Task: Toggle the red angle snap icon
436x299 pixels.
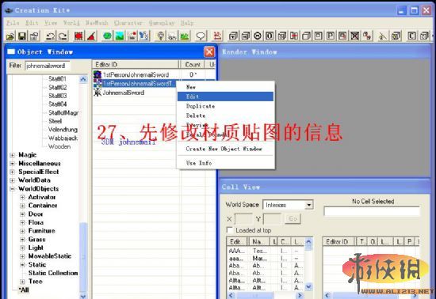Action: tap(91, 36)
